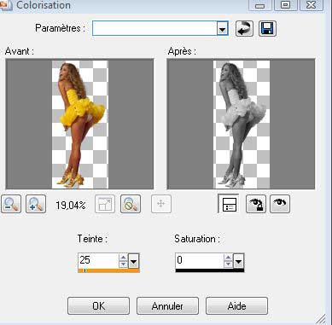Click inside the Saturation value field
The width and height of the screenshot is (332, 325).
point(200,260)
